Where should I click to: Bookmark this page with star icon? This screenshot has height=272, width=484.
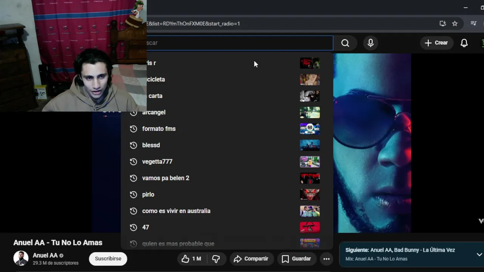pos(455,23)
